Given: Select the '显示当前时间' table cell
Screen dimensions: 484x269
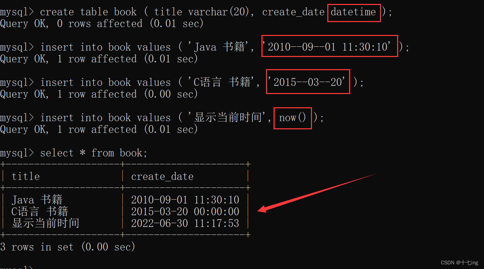Looking at the screenshot, I should coord(46,223).
